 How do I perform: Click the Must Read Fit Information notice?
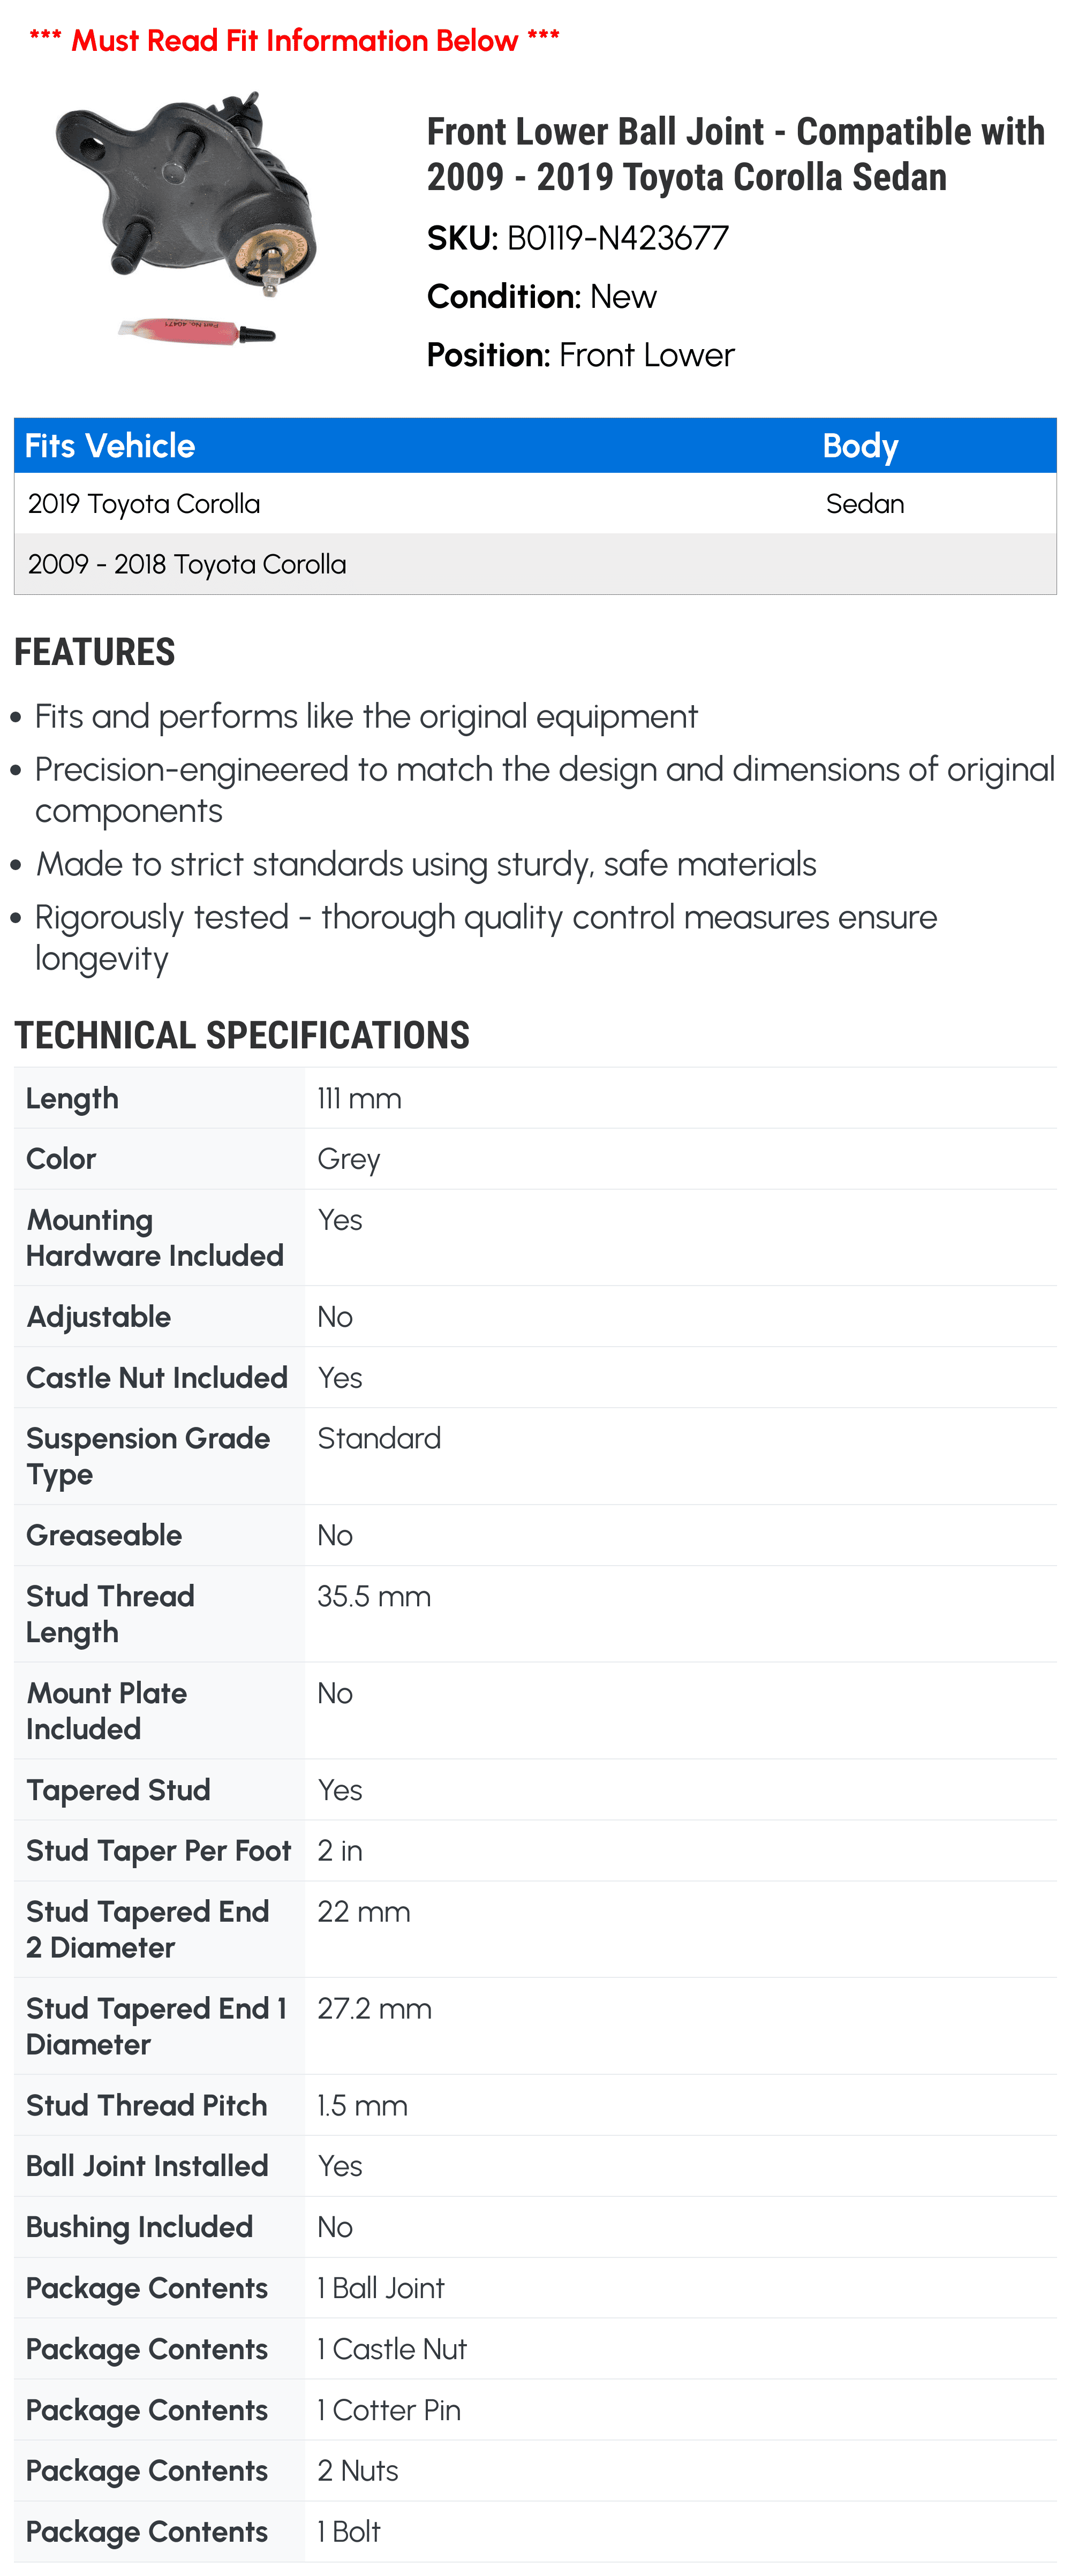pyautogui.click(x=294, y=40)
